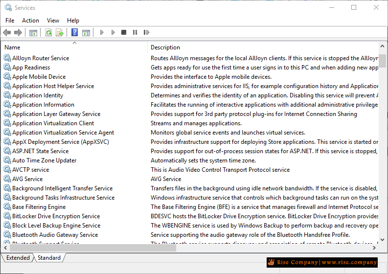Click the second Start Service play icon

pos(113,32)
